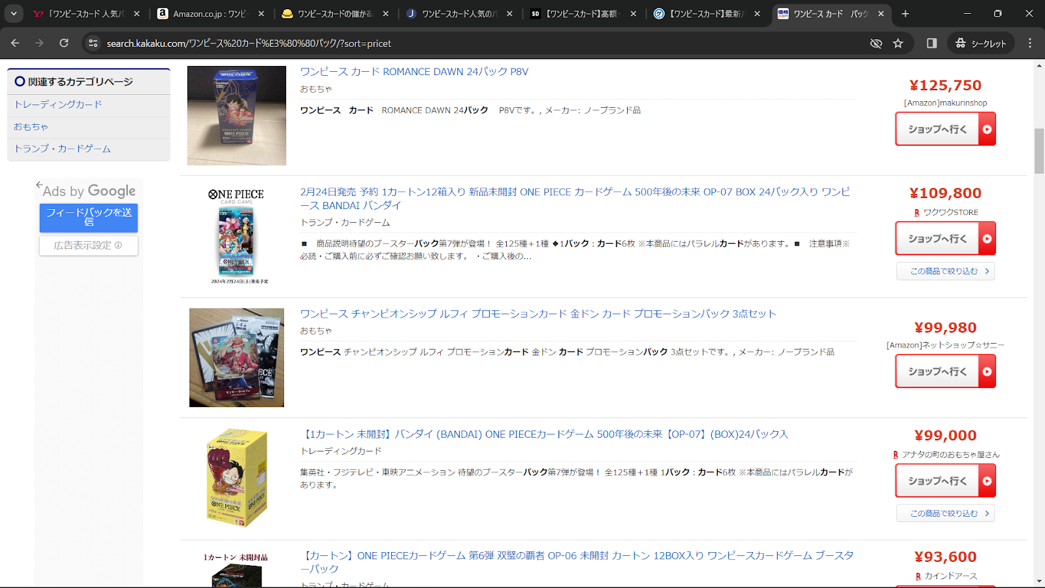Reload the current page

coord(64,43)
